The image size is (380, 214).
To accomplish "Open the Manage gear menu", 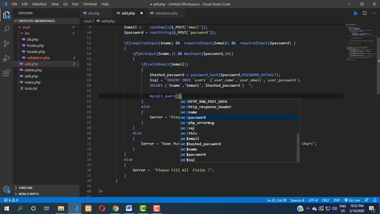I will point(7,190).
